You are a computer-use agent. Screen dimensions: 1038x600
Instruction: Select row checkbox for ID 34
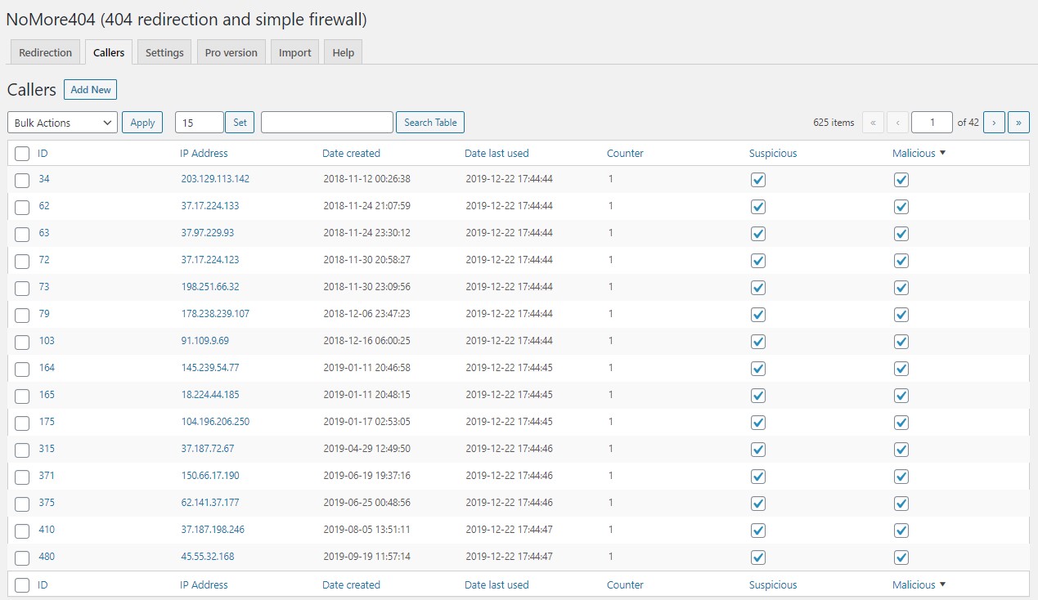tap(22, 180)
